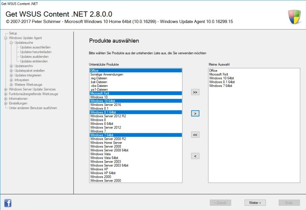Viewport: 306px width, 210px height.
Task: Open Updates einblenden tree item
Action: point(34,61)
